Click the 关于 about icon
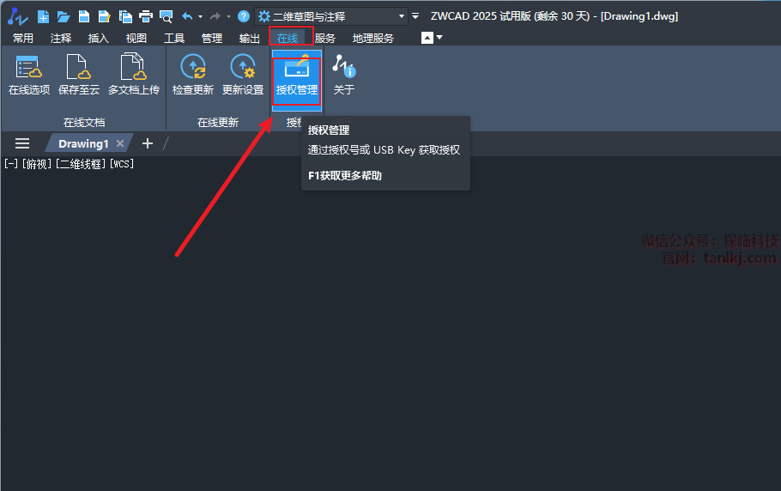Screen dimensions: 781x491 click(343, 76)
